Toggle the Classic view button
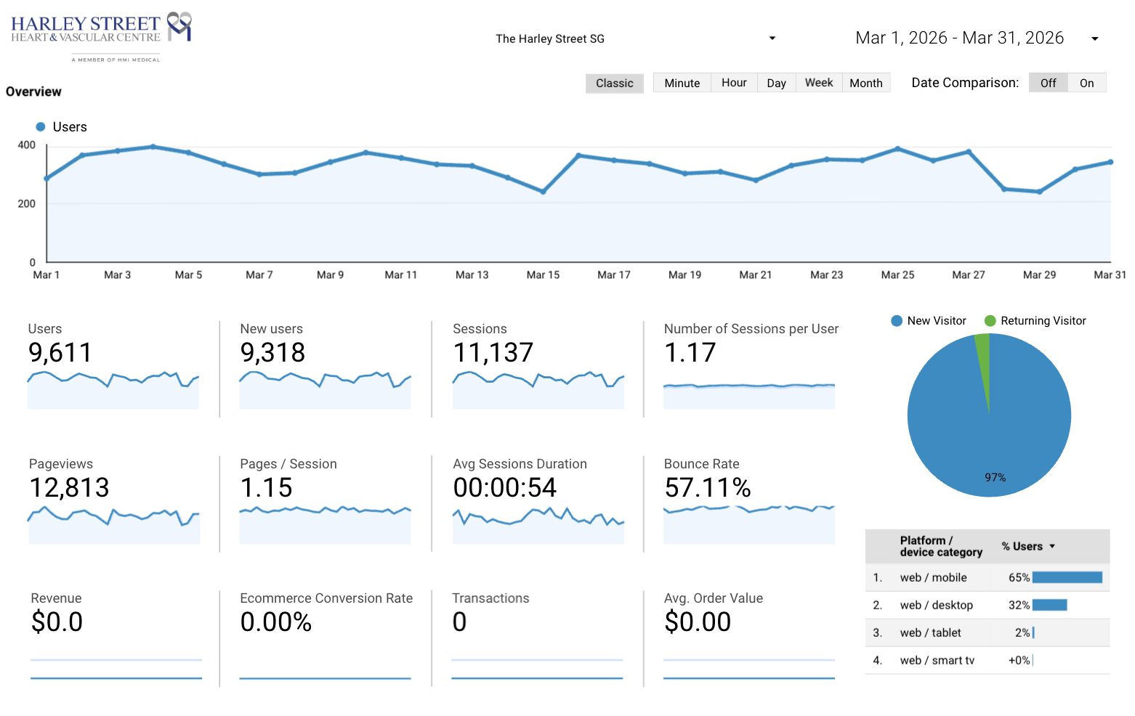 (615, 83)
